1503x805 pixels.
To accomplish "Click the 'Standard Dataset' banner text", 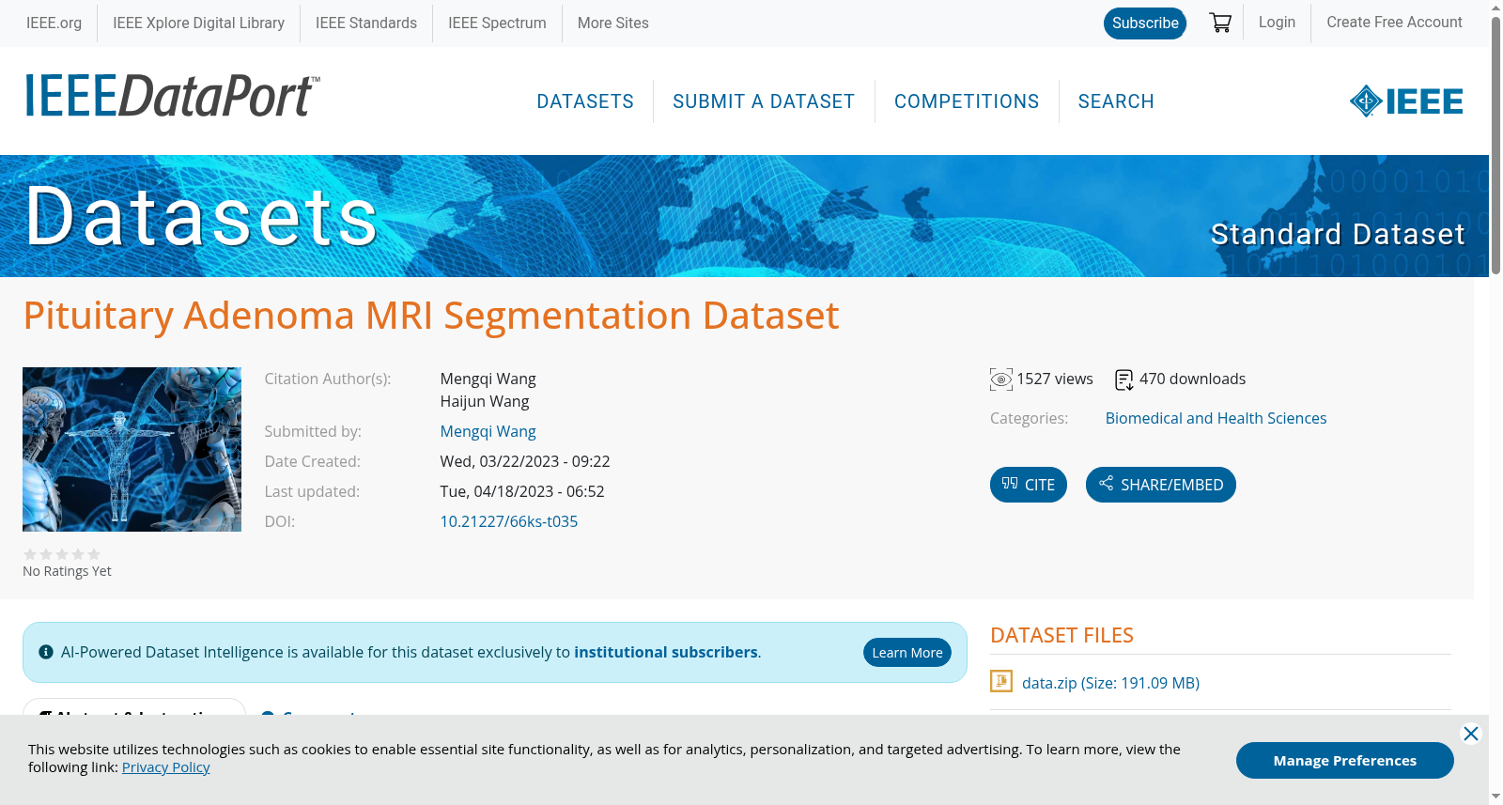I will click(1338, 234).
